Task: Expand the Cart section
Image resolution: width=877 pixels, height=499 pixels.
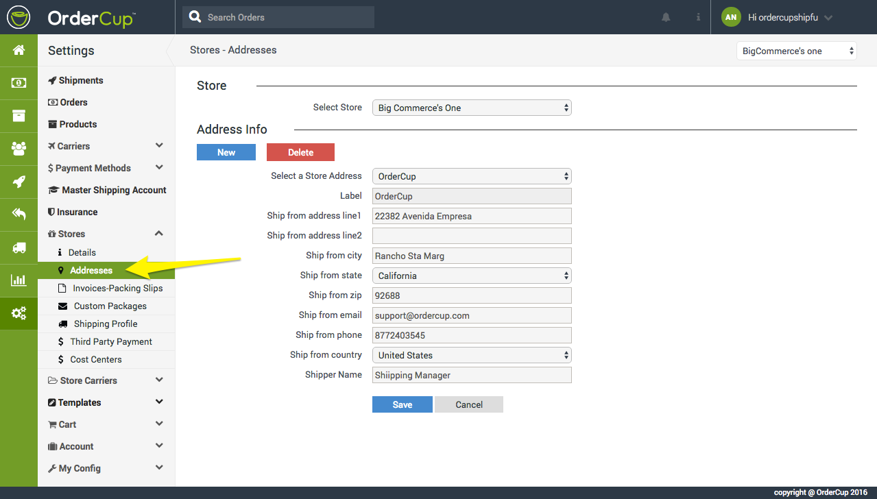Action: click(x=159, y=424)
